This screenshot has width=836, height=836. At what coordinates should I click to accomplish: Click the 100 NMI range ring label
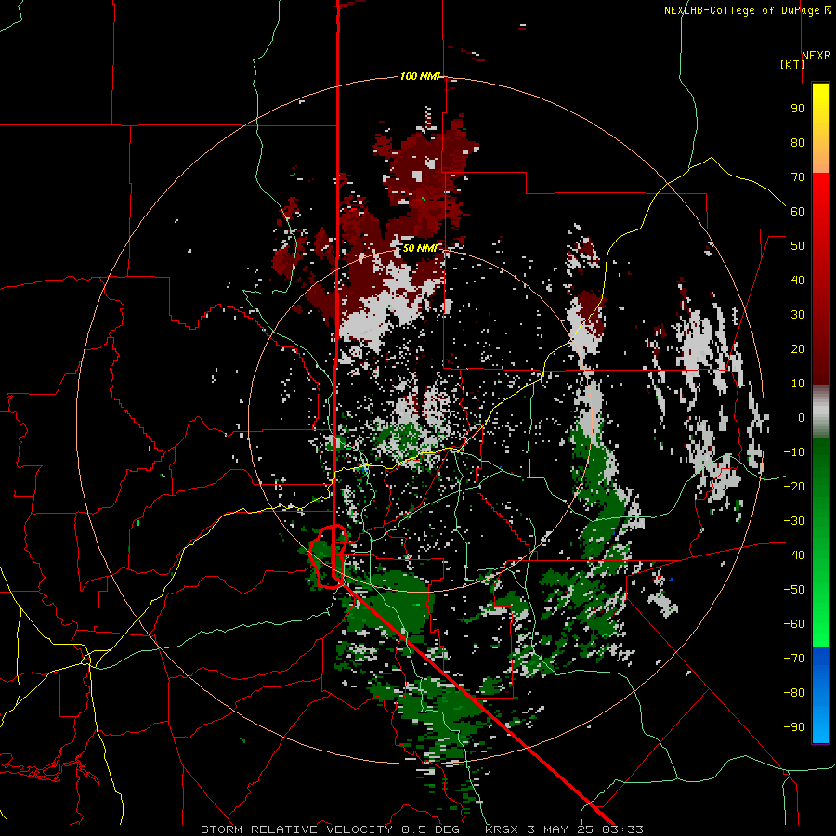(420, 77)
